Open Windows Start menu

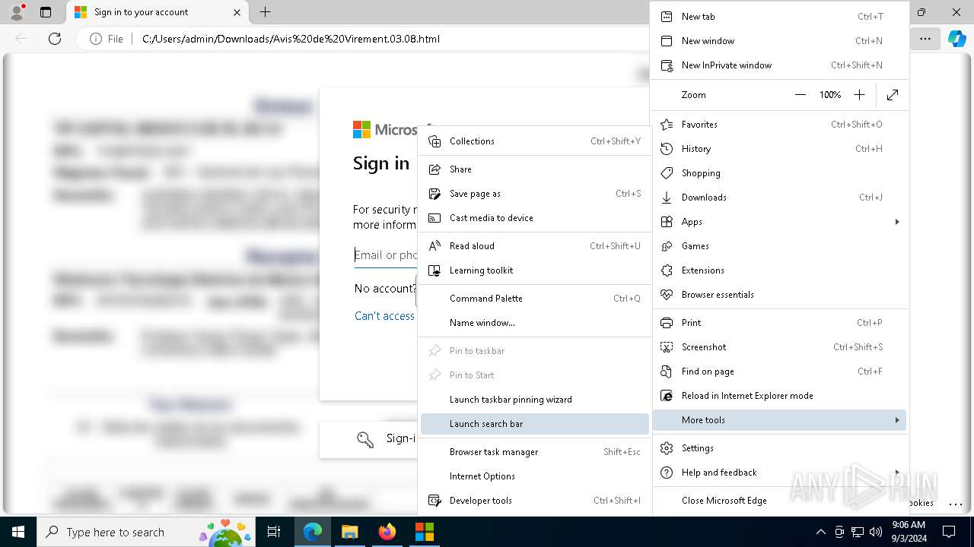18,532
